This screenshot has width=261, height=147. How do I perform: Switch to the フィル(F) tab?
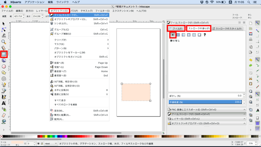click(x=176, y=29)
